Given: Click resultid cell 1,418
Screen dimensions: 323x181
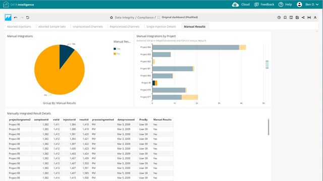Looking at the screenshot, I should [x=85, y=125].
